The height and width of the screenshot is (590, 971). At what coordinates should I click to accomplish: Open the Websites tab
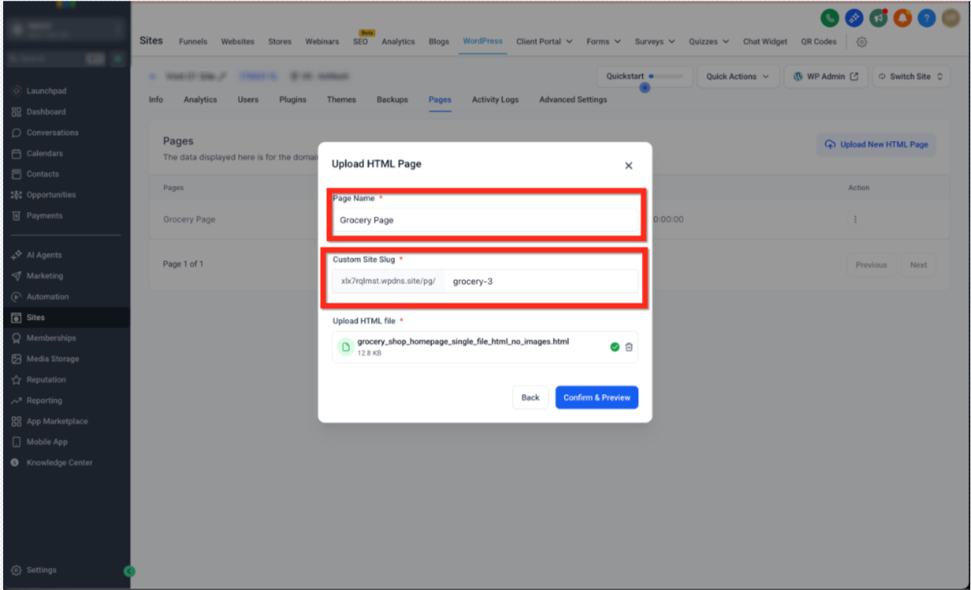[237, 41]
